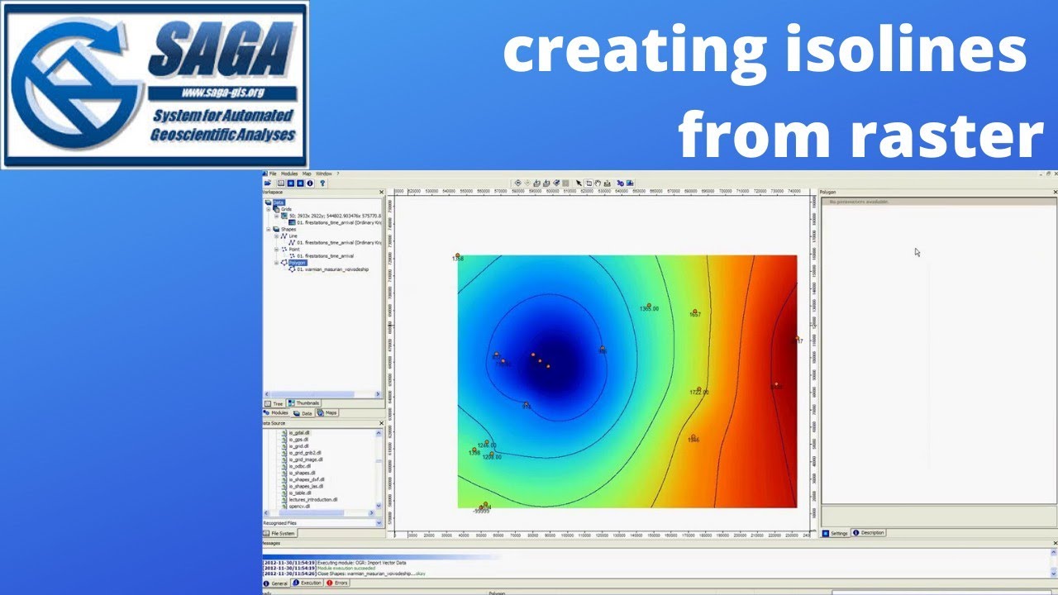Viewport: 1058px width, 595px height.
Task: Switch to the Thumbnails tab
Action: [x=303, y=403]
